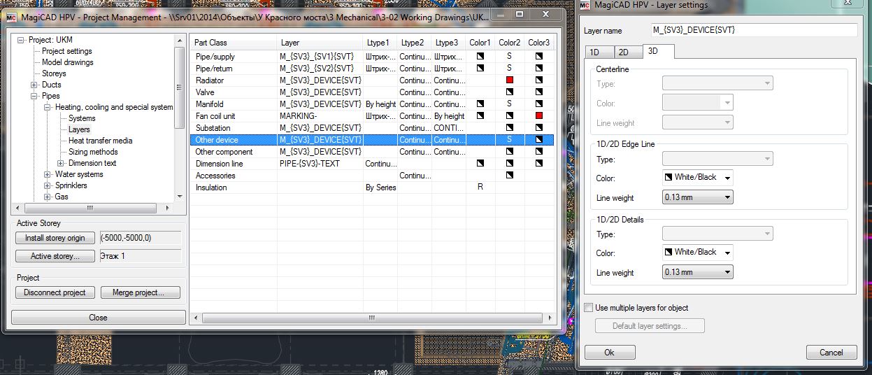872x375 pixels.
Task: Expand the Water systems node
Action: 48,174
